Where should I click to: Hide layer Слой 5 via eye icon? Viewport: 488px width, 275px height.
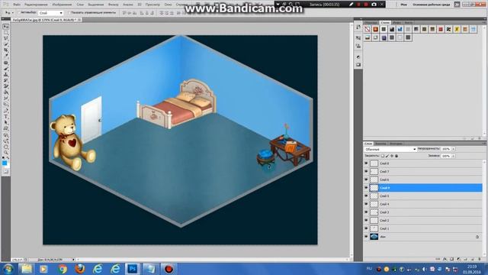(x=366, y=196)
